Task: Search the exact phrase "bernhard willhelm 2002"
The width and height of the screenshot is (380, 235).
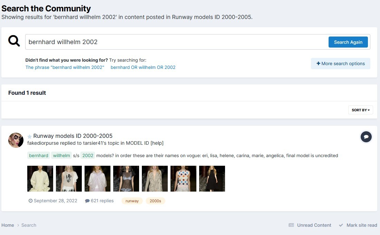Action: pos(65,67)
